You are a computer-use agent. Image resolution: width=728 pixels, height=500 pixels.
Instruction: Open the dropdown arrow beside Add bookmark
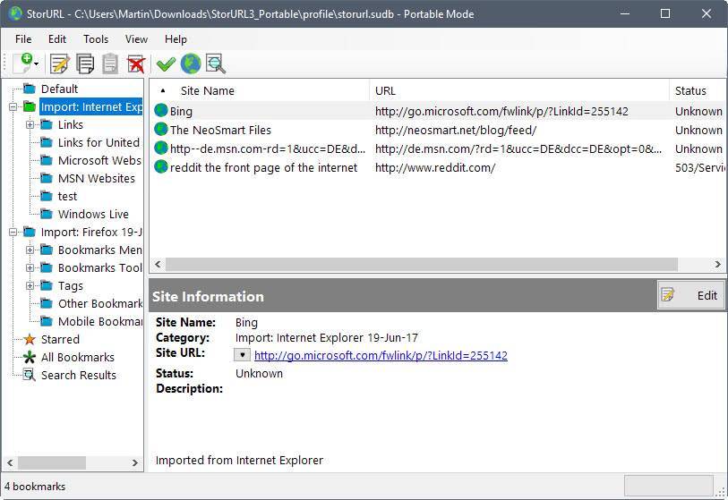coord(37,64)
